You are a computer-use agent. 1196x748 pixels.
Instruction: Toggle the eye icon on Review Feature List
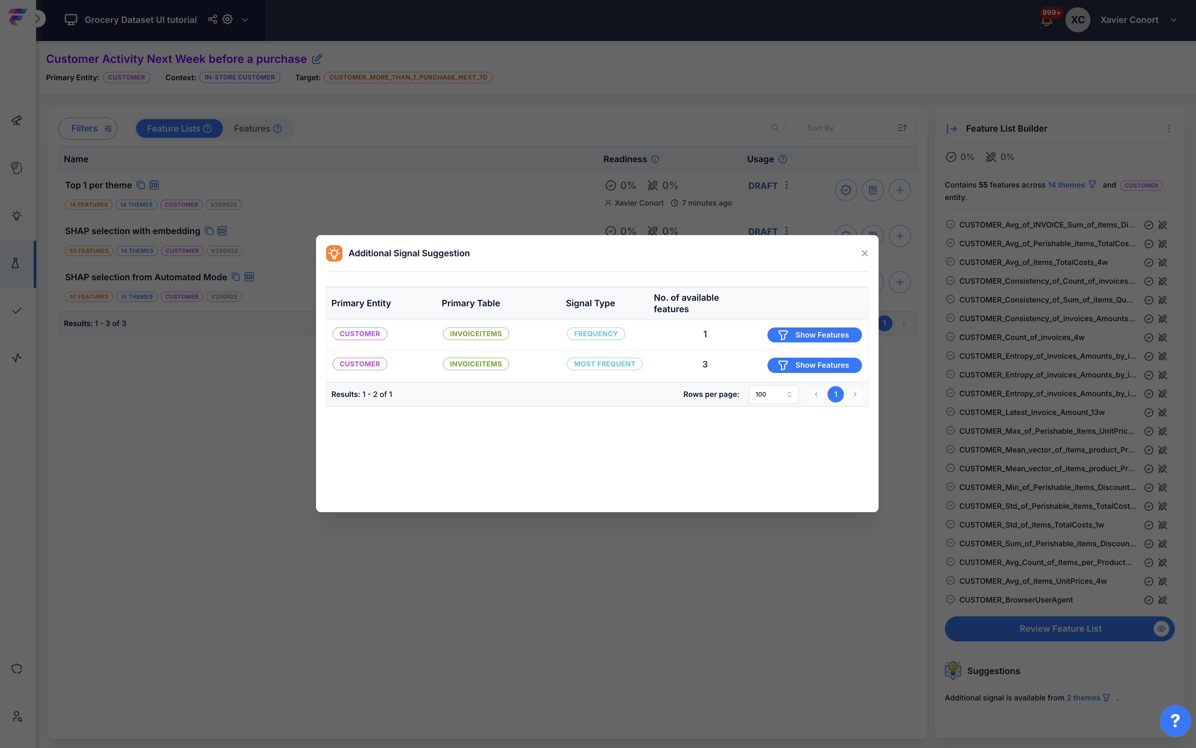[x=1161, y=629]
